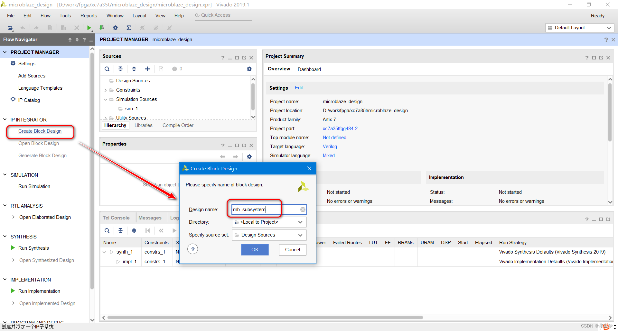Open Properties panel settings gear
Viewport: 618px width, 331px height.
click(x=249, y=157)
